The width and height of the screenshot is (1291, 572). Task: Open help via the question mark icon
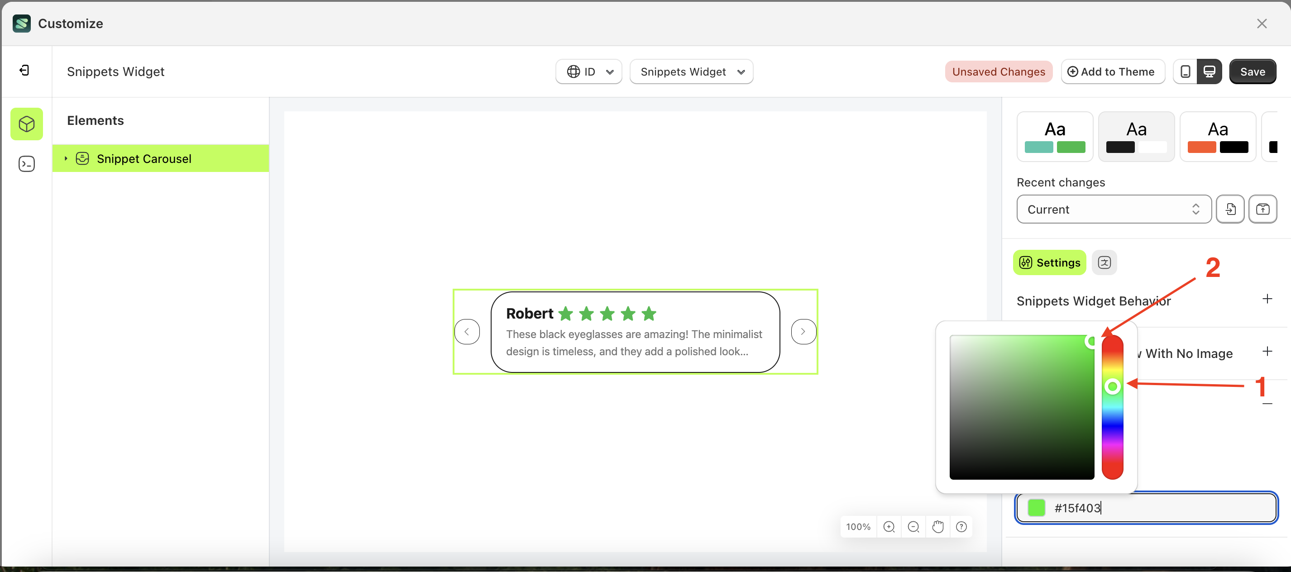point(961,526)
